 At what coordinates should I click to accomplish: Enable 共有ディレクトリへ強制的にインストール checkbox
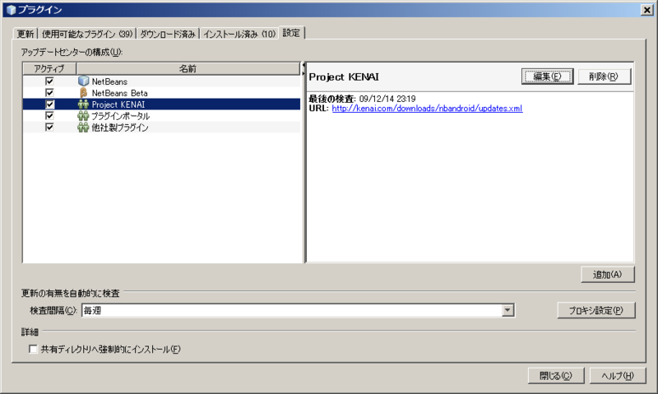tap(33, 349)
